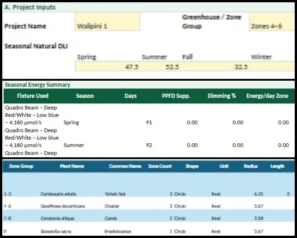This screenshot has height=238, width=297.
Task: Click the Ceratonia siliqua plant name
Action: [x=57, y=218]
